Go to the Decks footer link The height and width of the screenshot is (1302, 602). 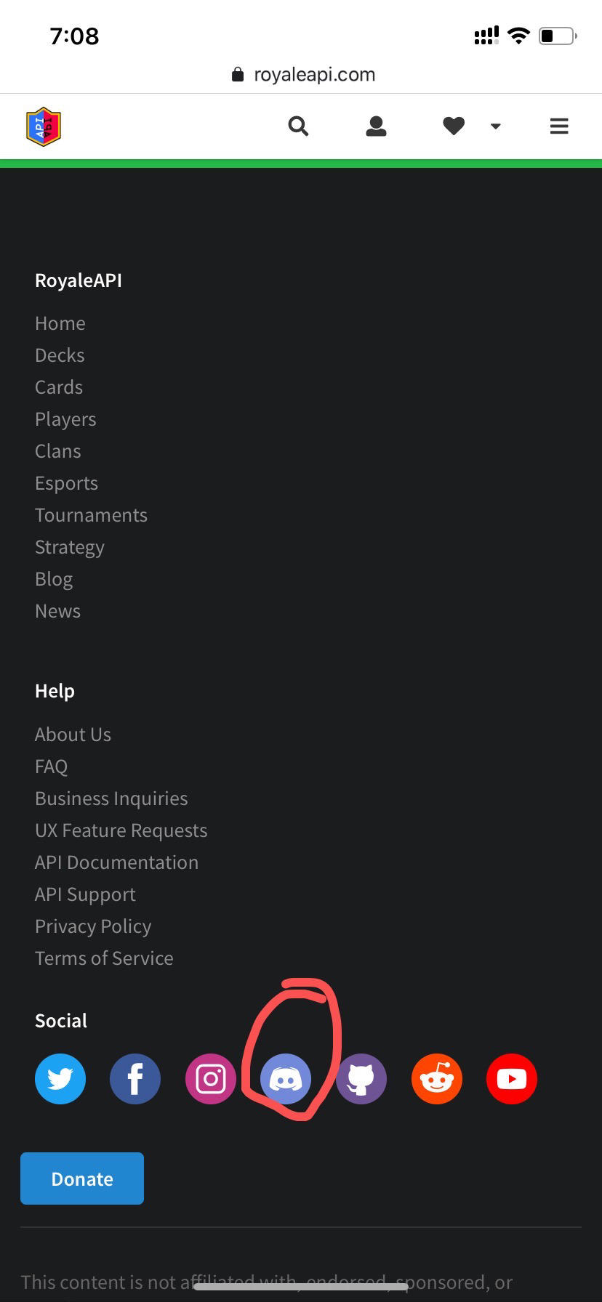[x=60, y=355]
